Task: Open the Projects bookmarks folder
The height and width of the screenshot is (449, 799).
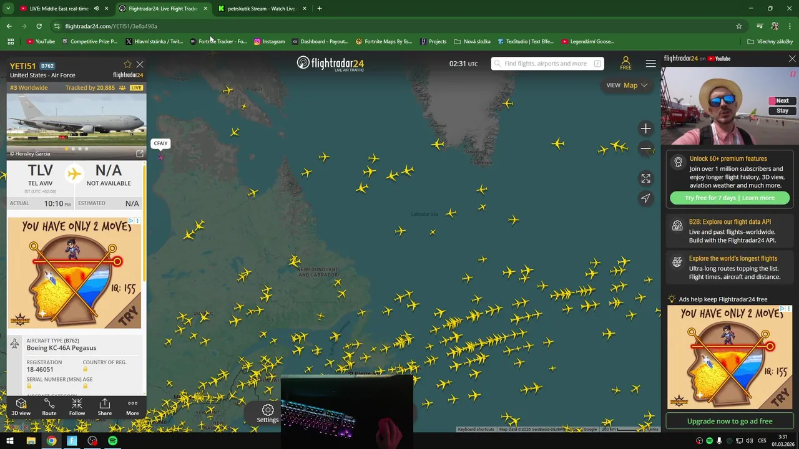Action: (x=433, y=42)
